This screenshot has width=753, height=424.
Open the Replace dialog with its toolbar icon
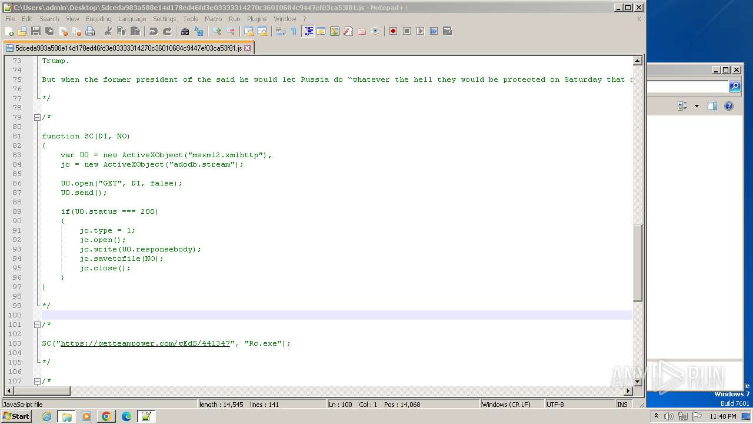[198, 31]
